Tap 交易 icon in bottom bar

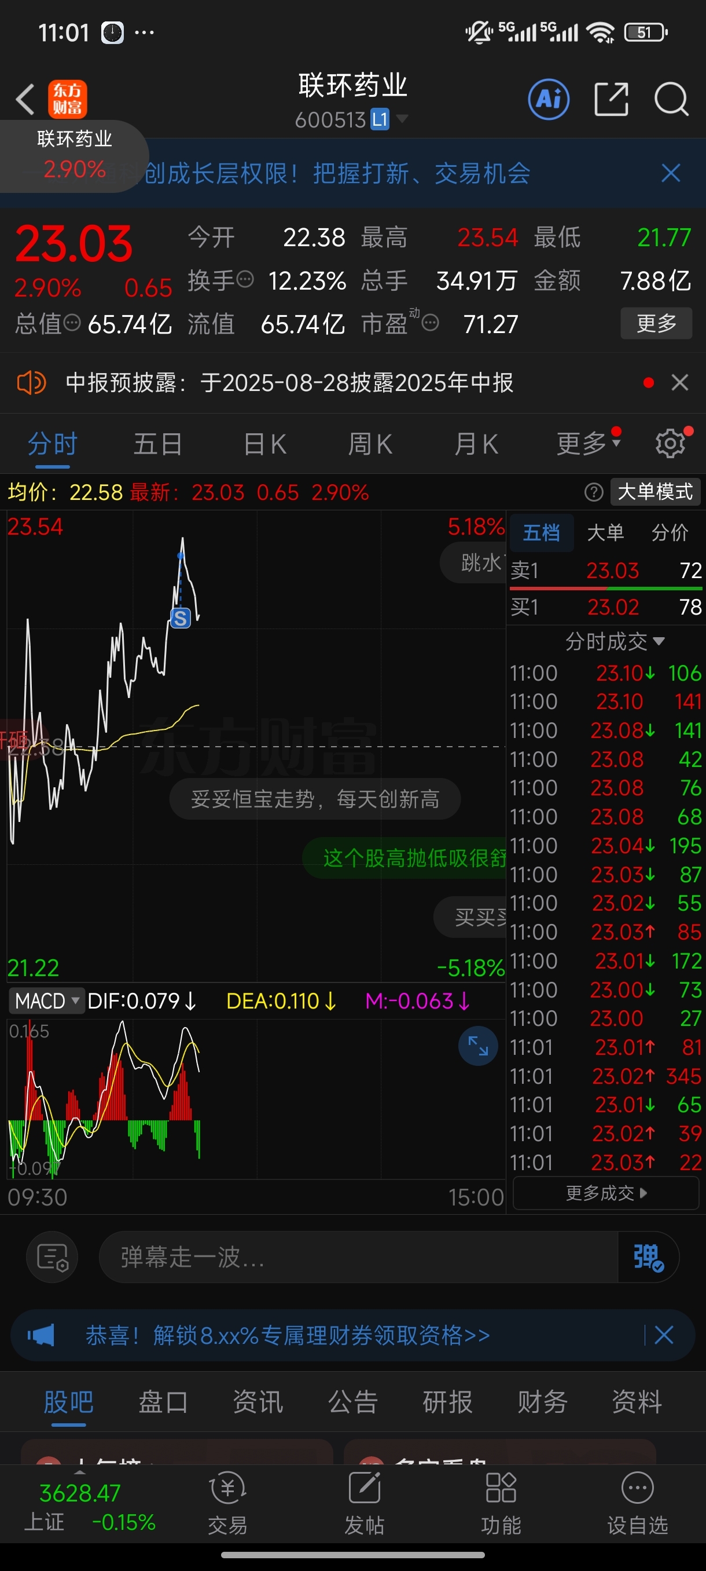click(x=228, y=1503)
